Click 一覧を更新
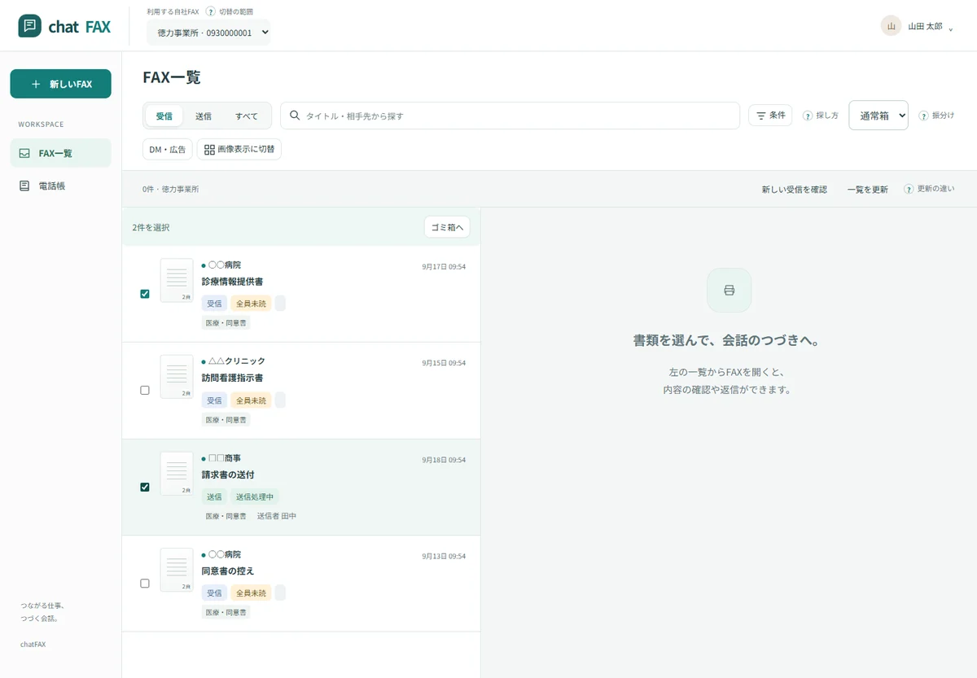 pos(868,189)
